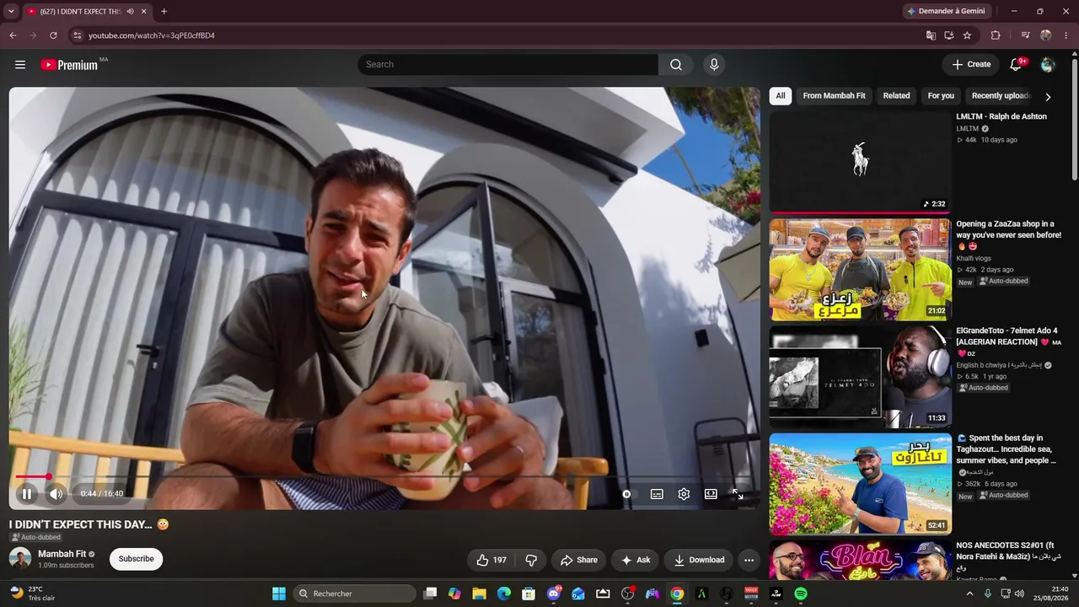Select the All filter chip
Viewport: 1079px width, 607px height.
click(781, 96)
